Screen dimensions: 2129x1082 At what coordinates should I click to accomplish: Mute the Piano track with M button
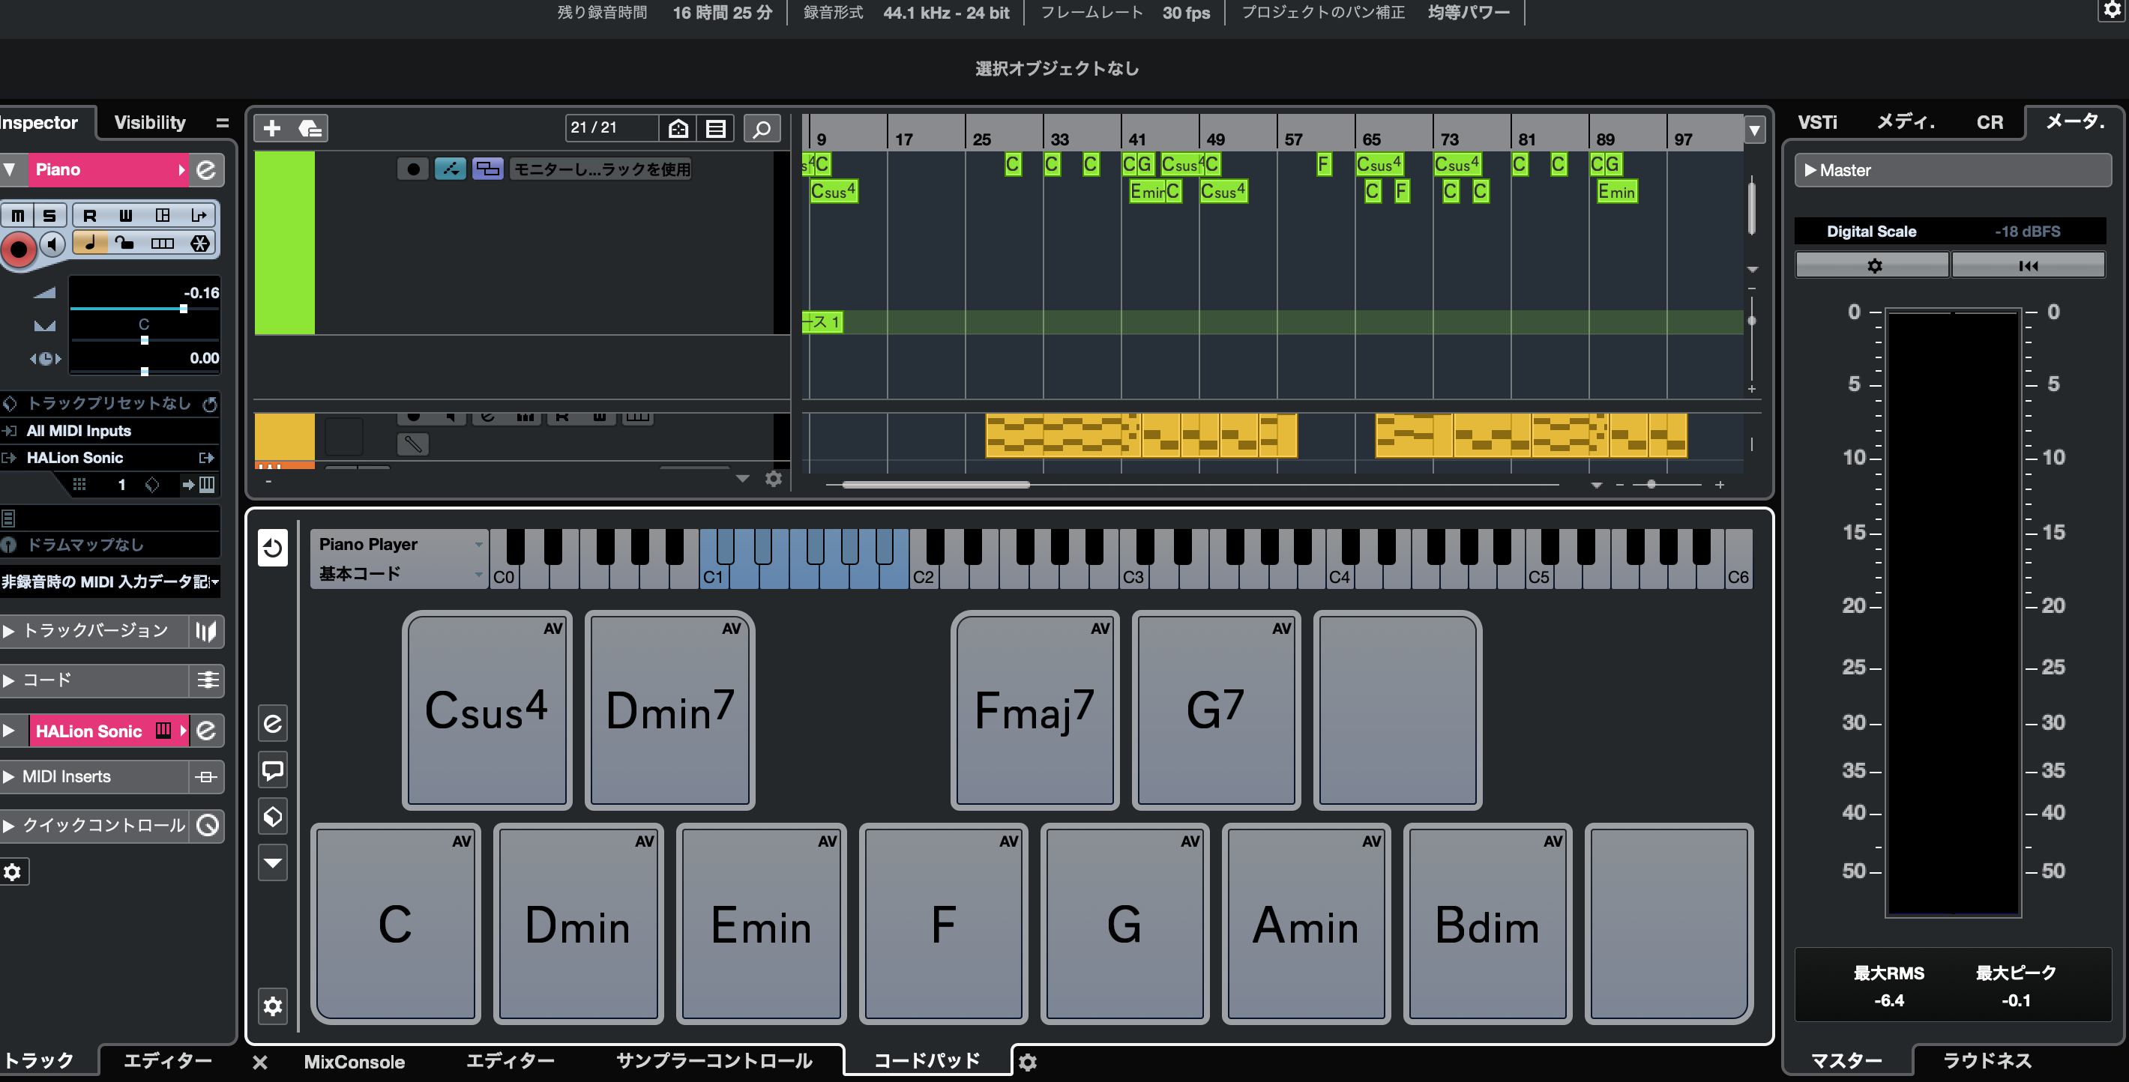[x=17, y=216]
